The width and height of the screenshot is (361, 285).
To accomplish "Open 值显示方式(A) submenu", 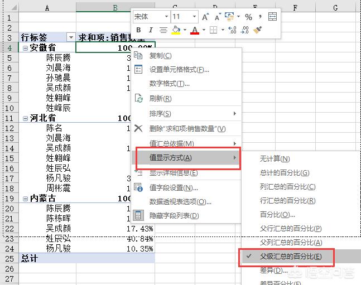I will 186,158.
